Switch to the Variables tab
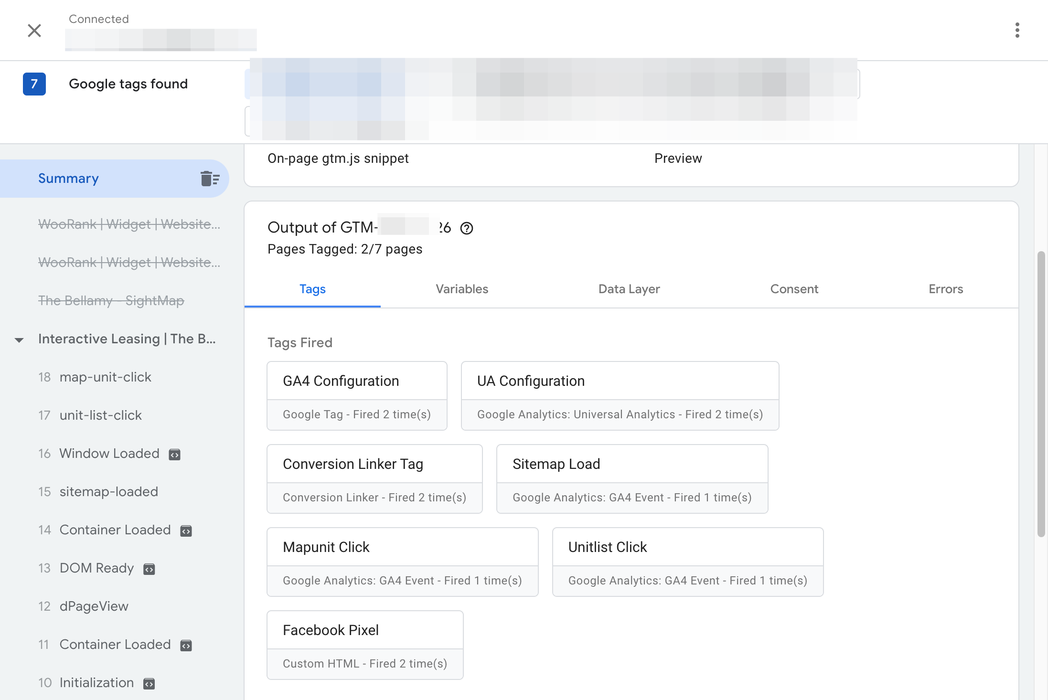The width and height of the screenshot is (1048, 700). pos(462,289)
